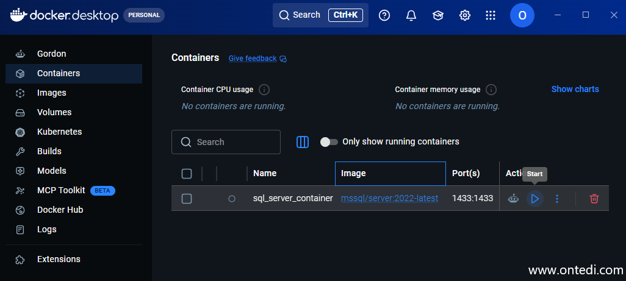The width and height of the screenshot is (626, 281).
Task: Open the Settings gear icon
Action: 465,15
